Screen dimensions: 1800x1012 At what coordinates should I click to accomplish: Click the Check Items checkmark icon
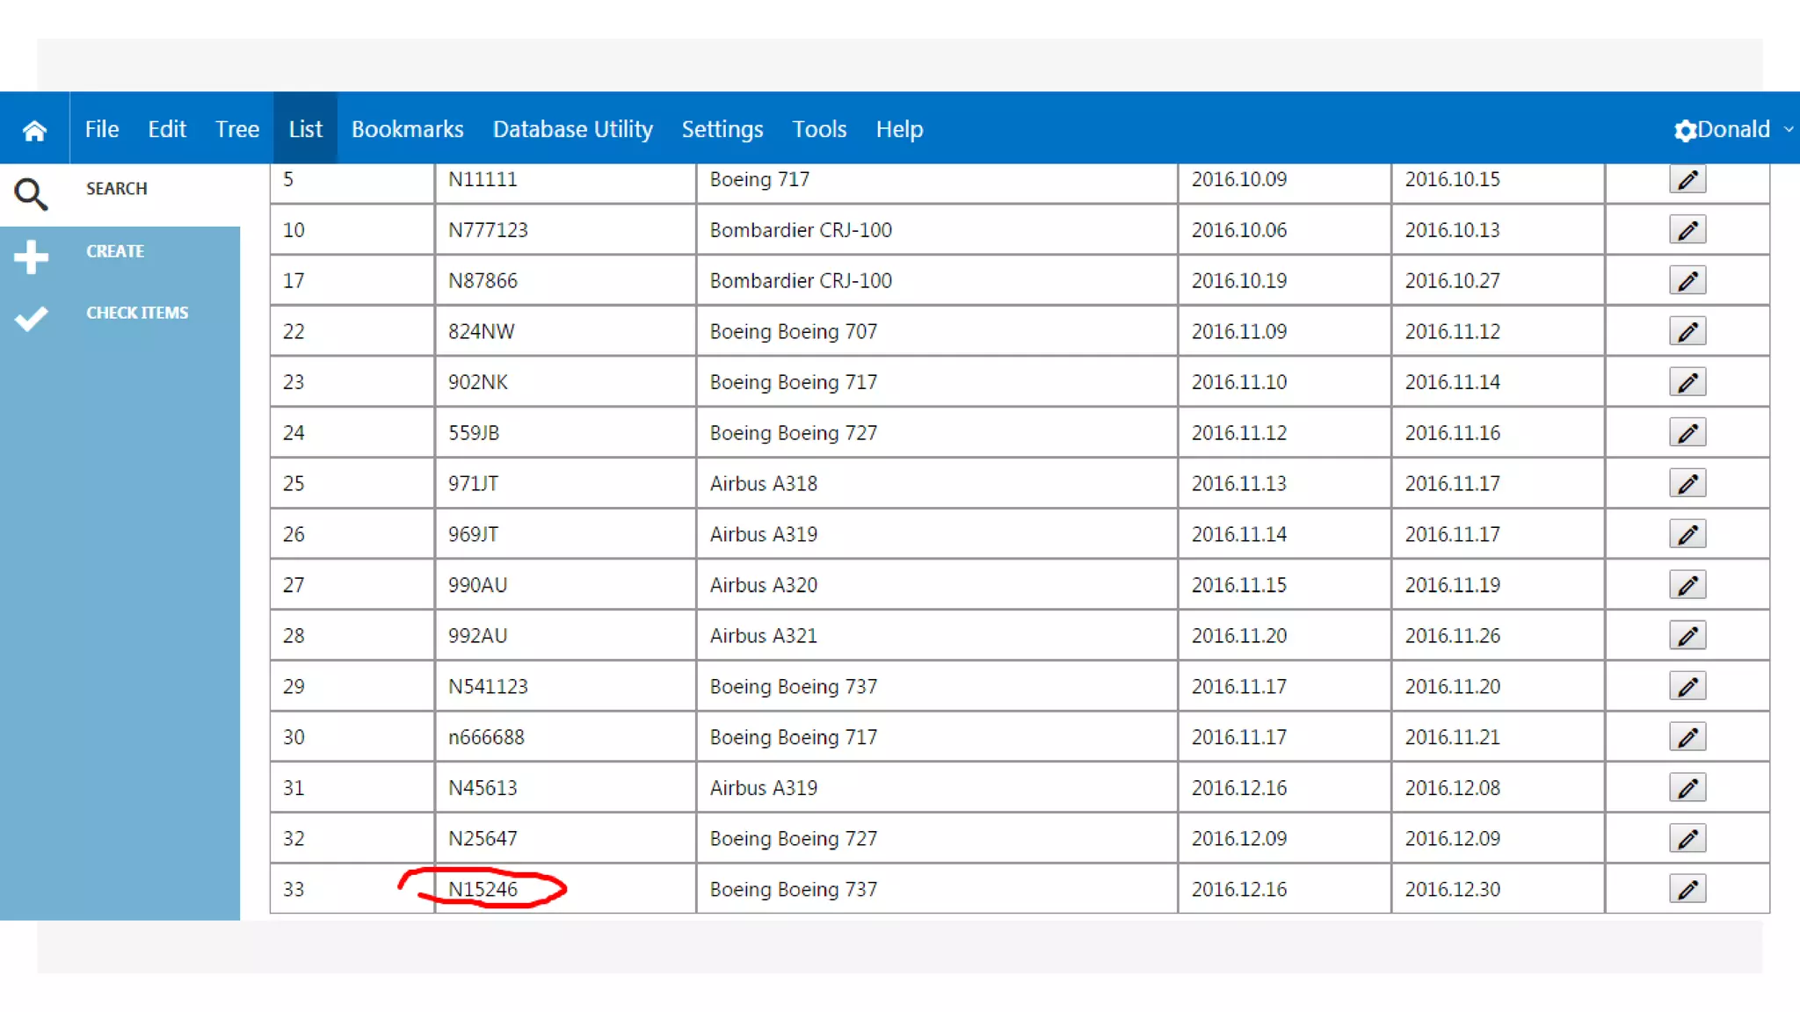(x=31, y=318)
